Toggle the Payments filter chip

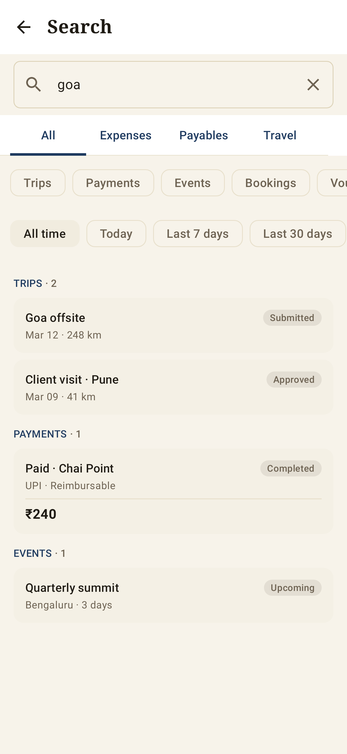coord(113,183)
